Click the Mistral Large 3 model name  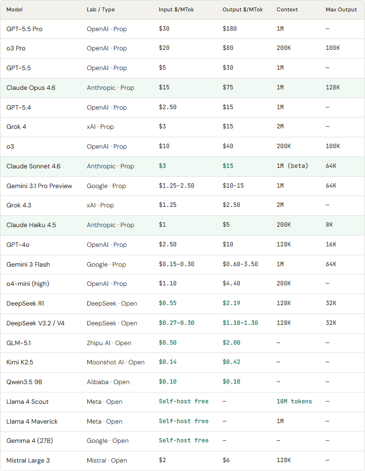(28, 461)
